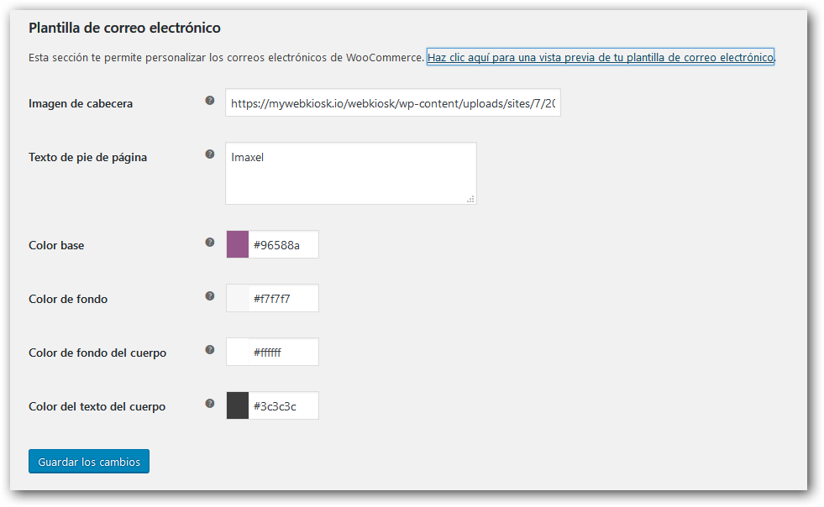This screenshot has height=507, width=824.
Task: Open the dark gray body text color swatch
Action: pyautogui.click(x=238, y=405)
